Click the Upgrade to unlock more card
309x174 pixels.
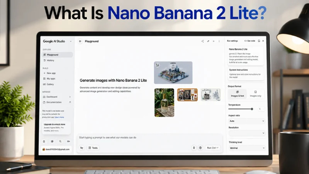[x=56, y=128]
